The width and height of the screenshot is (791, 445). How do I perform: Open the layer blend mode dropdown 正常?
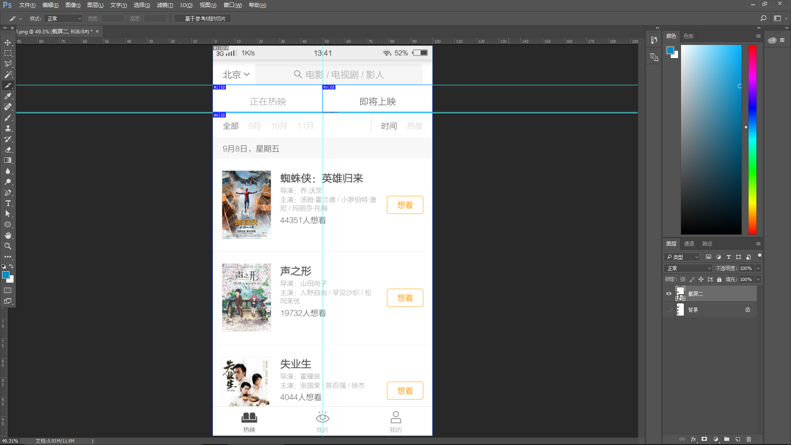point(688,268)
